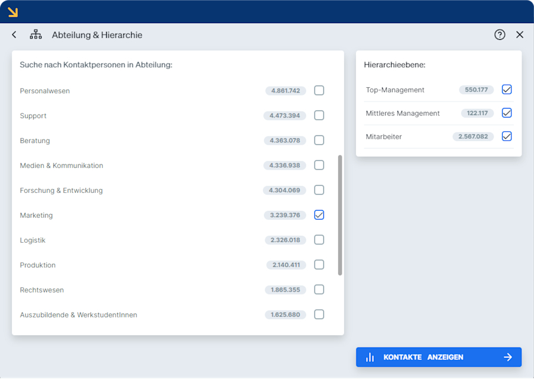Check the Personalwesen checkbox

(319, 91)
